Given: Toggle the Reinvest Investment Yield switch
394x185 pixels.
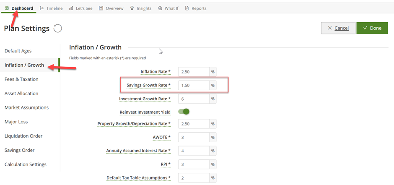Looking at the screenshot, I should coord(184,112).
